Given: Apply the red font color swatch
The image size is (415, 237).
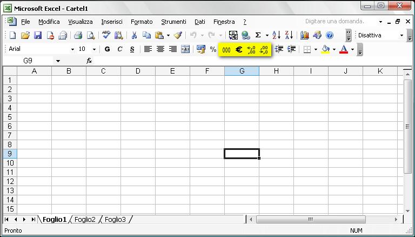Looking at the screenshot, I should click(x=343, y=49).
